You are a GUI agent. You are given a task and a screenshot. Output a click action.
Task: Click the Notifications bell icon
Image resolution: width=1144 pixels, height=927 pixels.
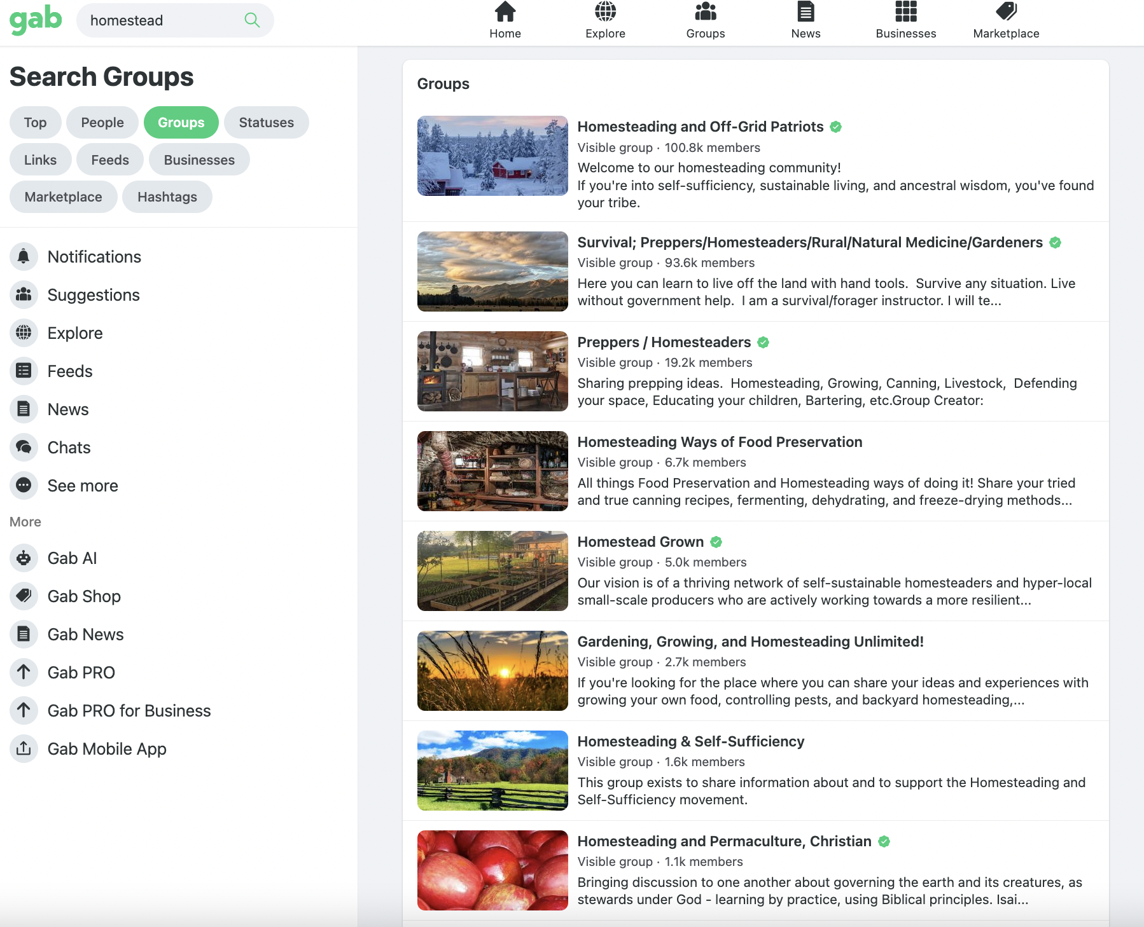coord(24,256)
